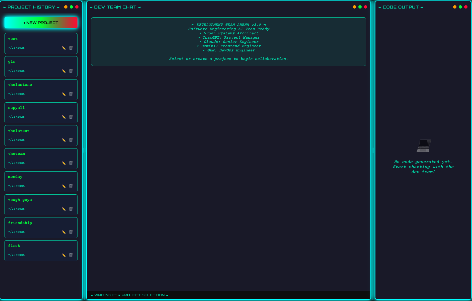
Task: Click the red dot in Dev Team Chat header
Action: [366, 7]
